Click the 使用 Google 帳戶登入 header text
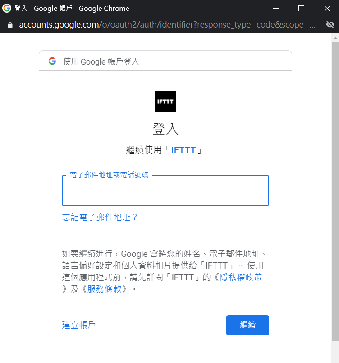339x363 pixels. (101, 61)
